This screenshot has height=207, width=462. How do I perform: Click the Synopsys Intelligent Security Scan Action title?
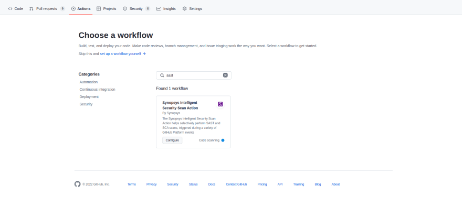point(180,105)
